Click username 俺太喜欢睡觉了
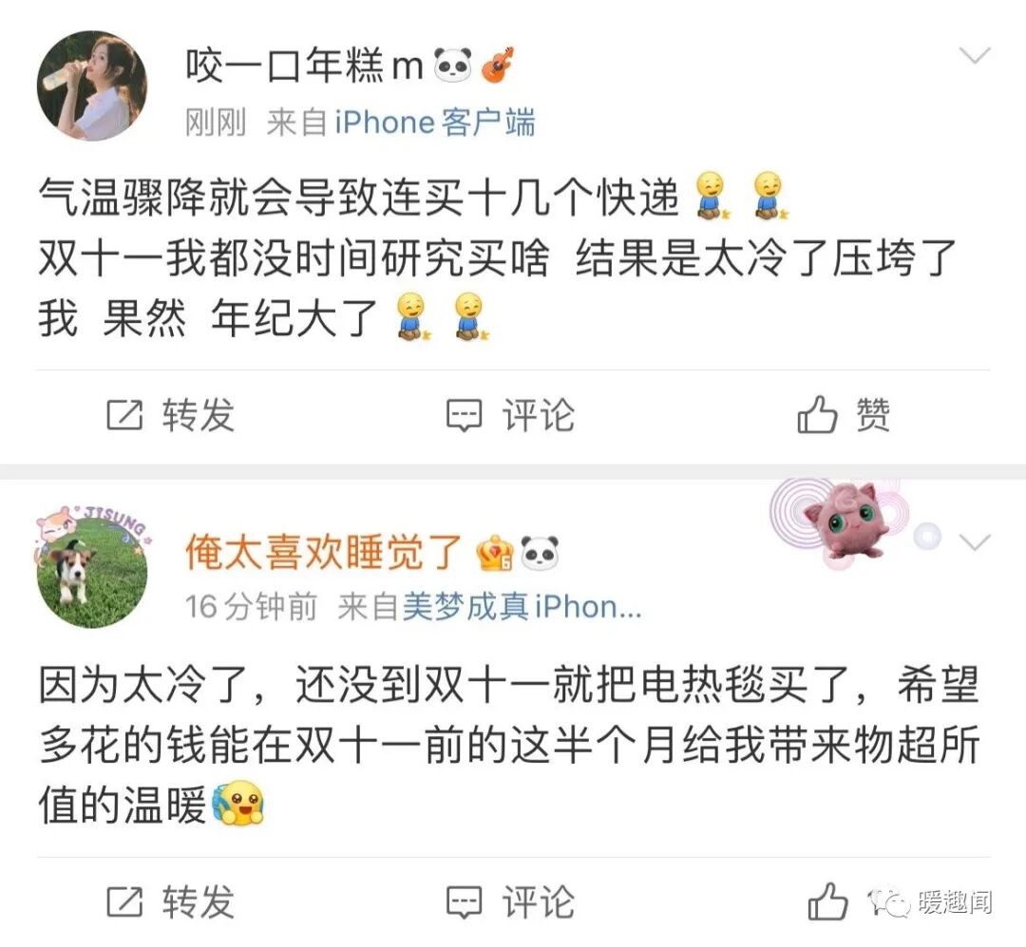 pos(324,552)
